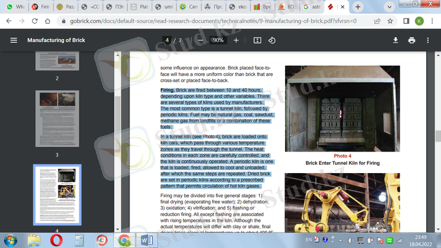441x248 pixels.
Task: Switch to the WhatsApp tab
Action: click(x=15, y=7)
